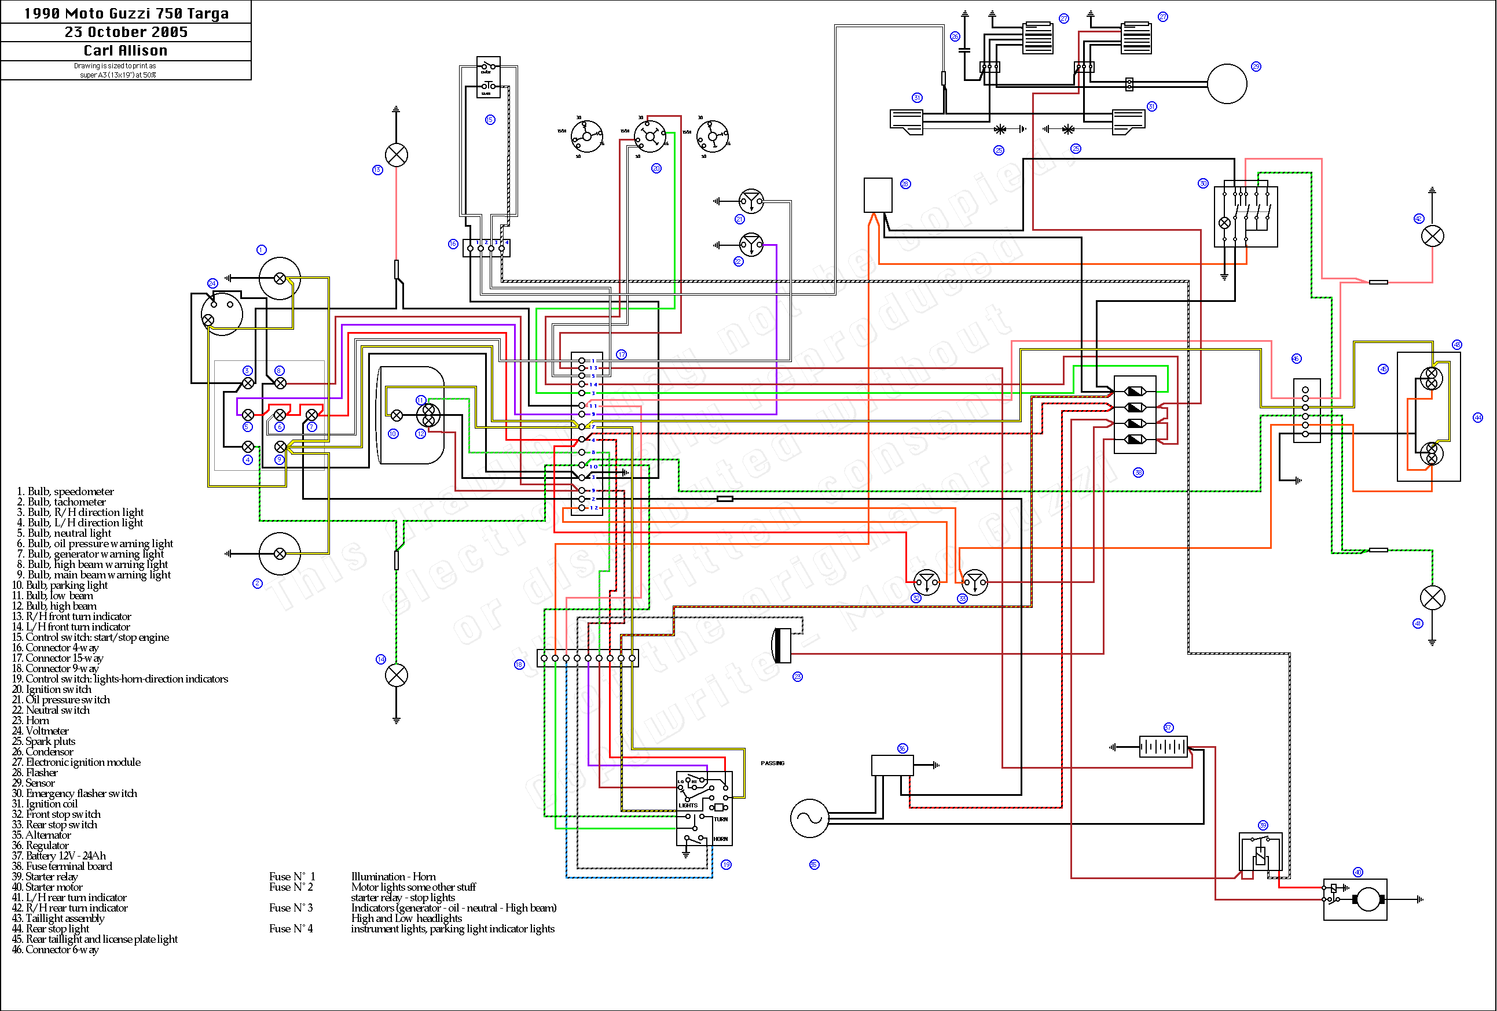This screenshot has width=1497, height=1011.
Task: Click the author name 'Carl Allison'
Action: [x=126, y=51]
